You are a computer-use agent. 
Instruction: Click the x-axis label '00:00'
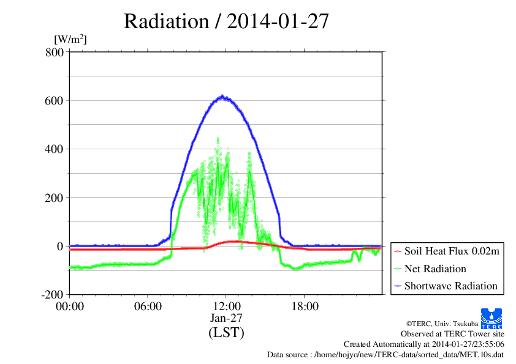click(x=70, y=306)
